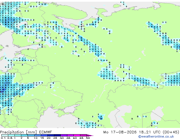The image size is (180, 139).
Task: Click the purple arrow at the legend end
Action: (90, 136)
